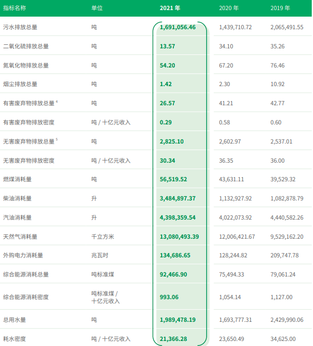This screenshot has height=346, width=313.
Task: Click footnote 4 next to 有害废弃物排放总量
Action: coord(57,102)
